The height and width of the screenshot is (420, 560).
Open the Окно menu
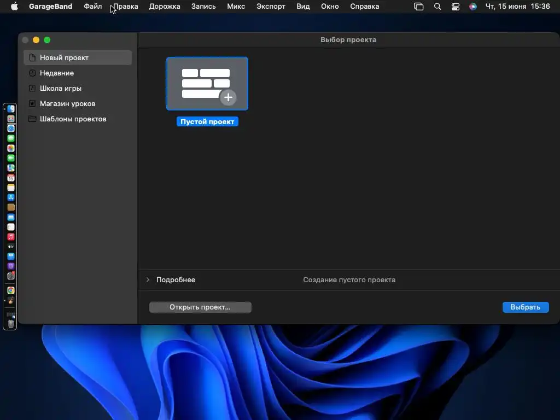click(x=330, y=7)
